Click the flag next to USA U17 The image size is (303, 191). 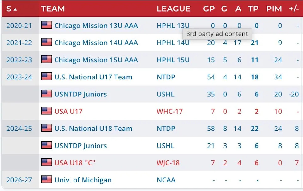(46, 111)
